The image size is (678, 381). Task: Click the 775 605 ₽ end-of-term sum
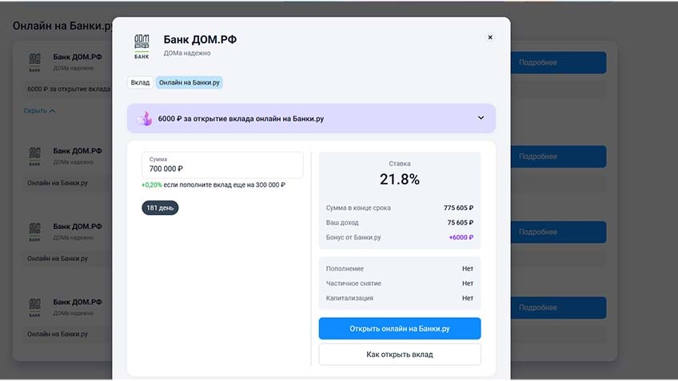click(458, 208)
